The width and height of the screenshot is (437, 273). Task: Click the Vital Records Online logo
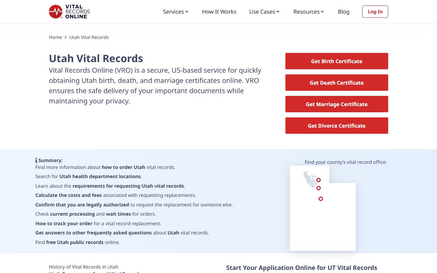coord(69,12)
